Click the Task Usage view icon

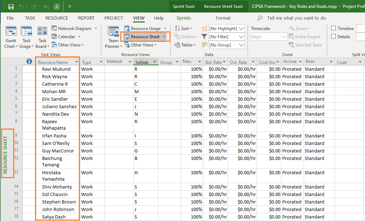pyautogui.click(x=26, y=31)
